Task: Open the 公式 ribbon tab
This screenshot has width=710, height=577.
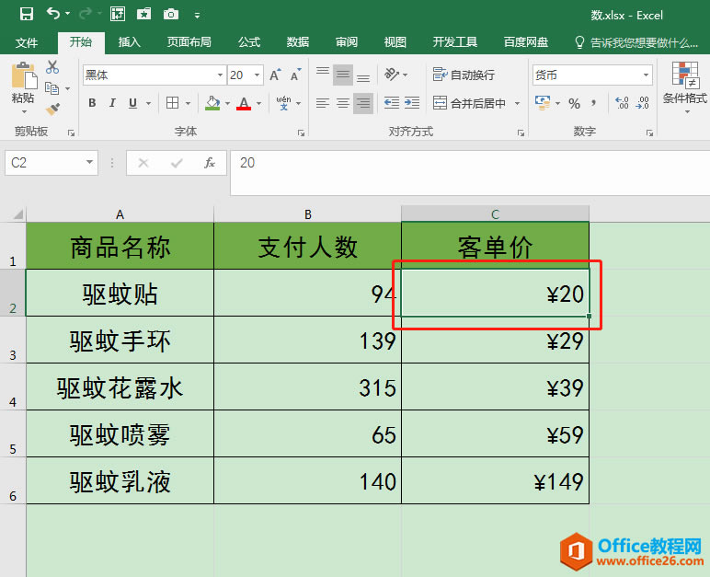Action: 249,42
